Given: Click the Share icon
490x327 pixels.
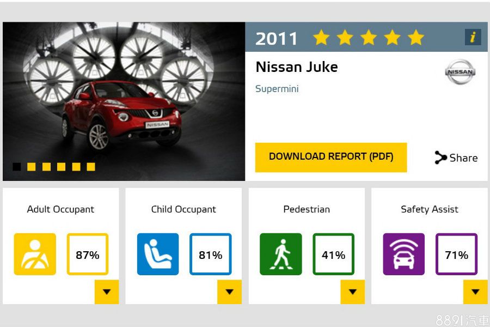Looking at the screenshot, I should [440, 158].
